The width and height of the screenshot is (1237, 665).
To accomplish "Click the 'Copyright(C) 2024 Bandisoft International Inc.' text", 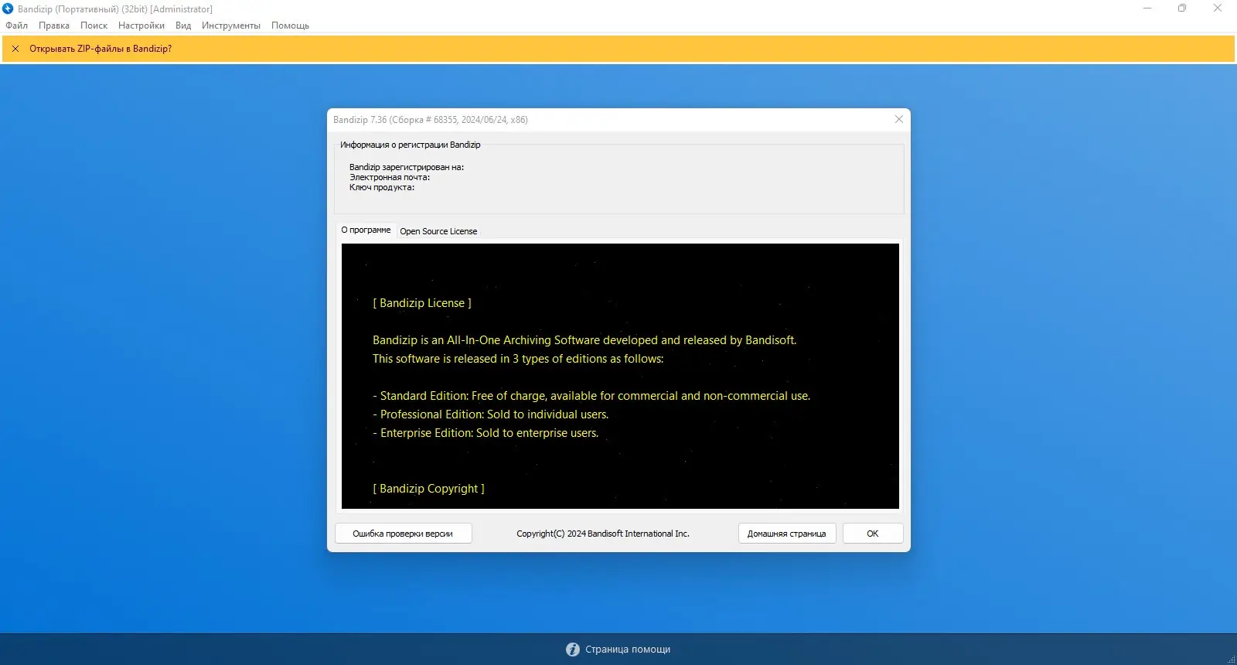I will coord(603,534).
